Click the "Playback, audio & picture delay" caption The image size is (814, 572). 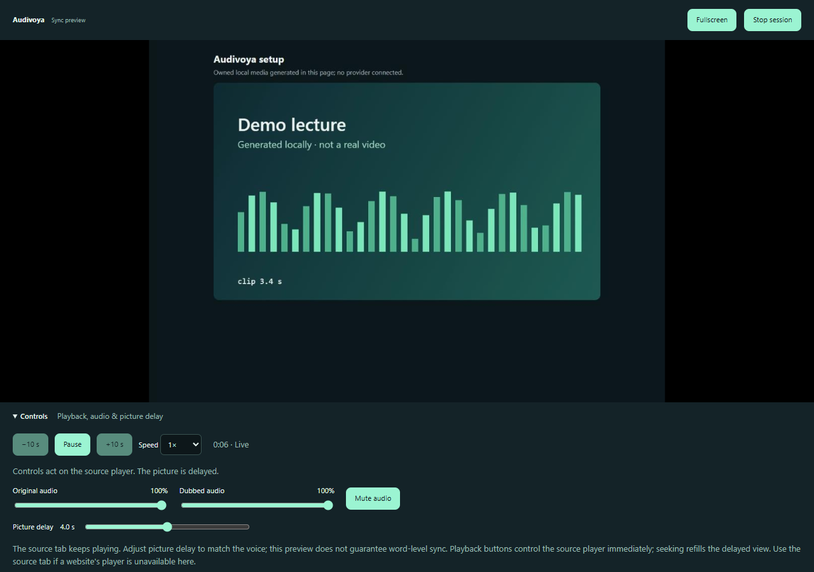[x=110, y=416]
